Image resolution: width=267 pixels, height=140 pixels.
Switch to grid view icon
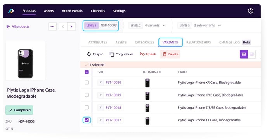[251, 54]
